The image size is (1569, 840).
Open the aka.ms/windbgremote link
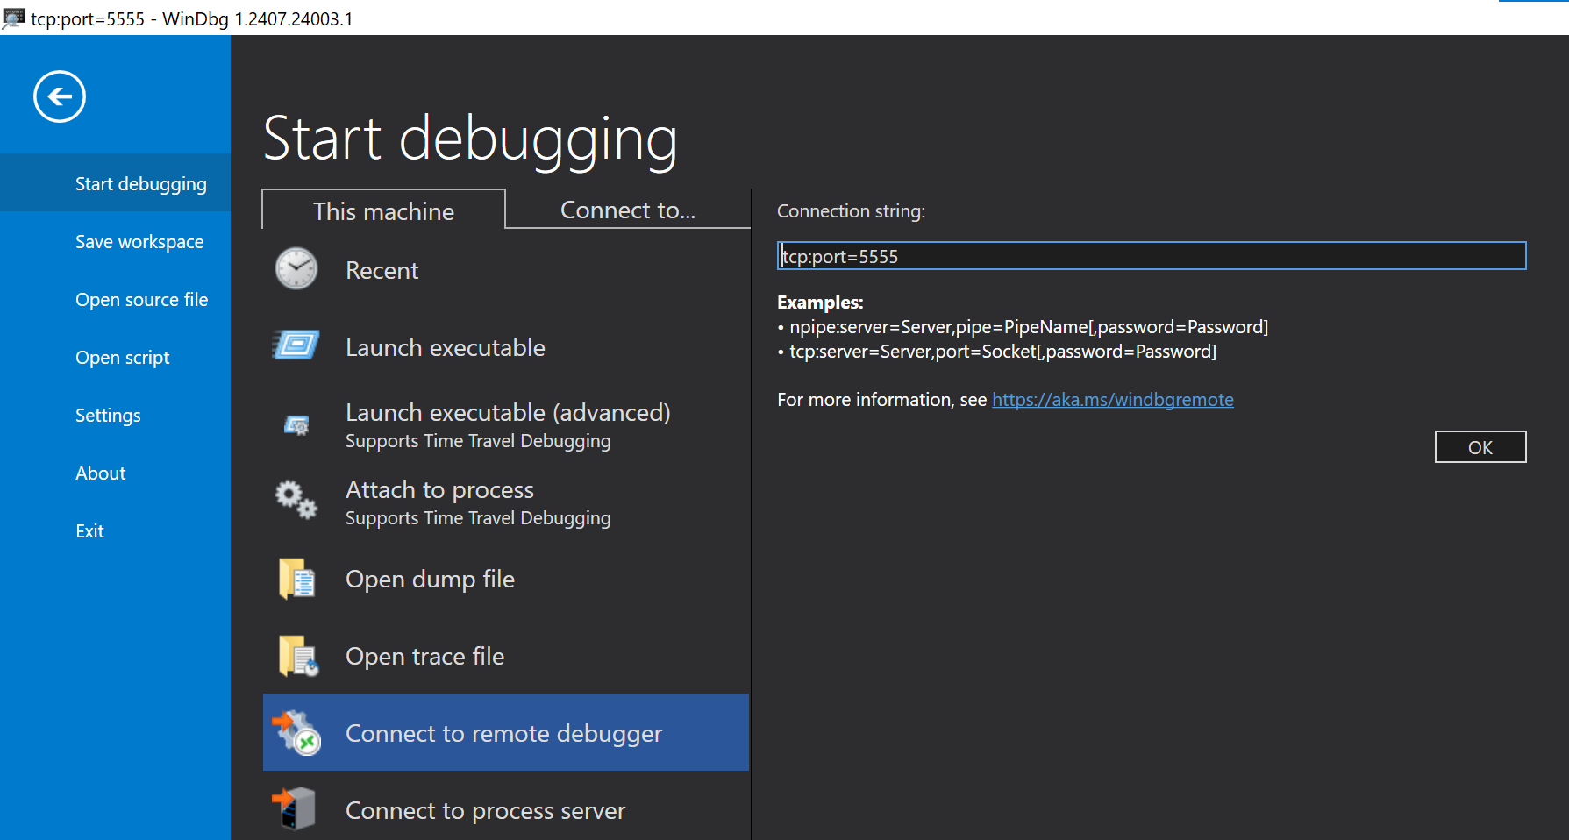tap(1112, 399)
